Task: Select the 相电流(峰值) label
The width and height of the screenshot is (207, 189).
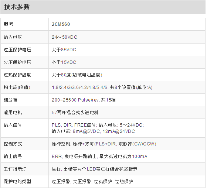Action: pyautogui.click(x=17, y=87)
